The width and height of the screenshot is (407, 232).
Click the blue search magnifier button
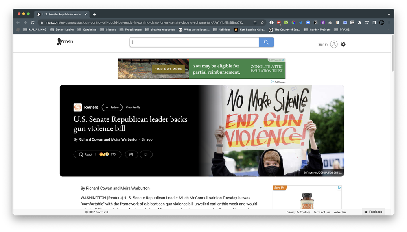[266, 42]
